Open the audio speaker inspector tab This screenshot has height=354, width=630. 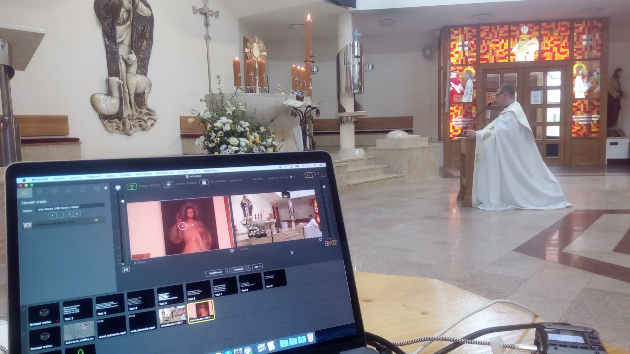point(54,191)
